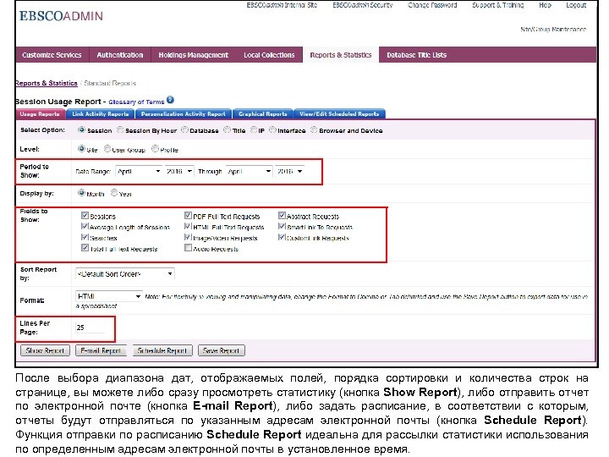Viewport: 609px width, 457px height.
Task: Switch to the Usage Reports tab
Action: 40,114
